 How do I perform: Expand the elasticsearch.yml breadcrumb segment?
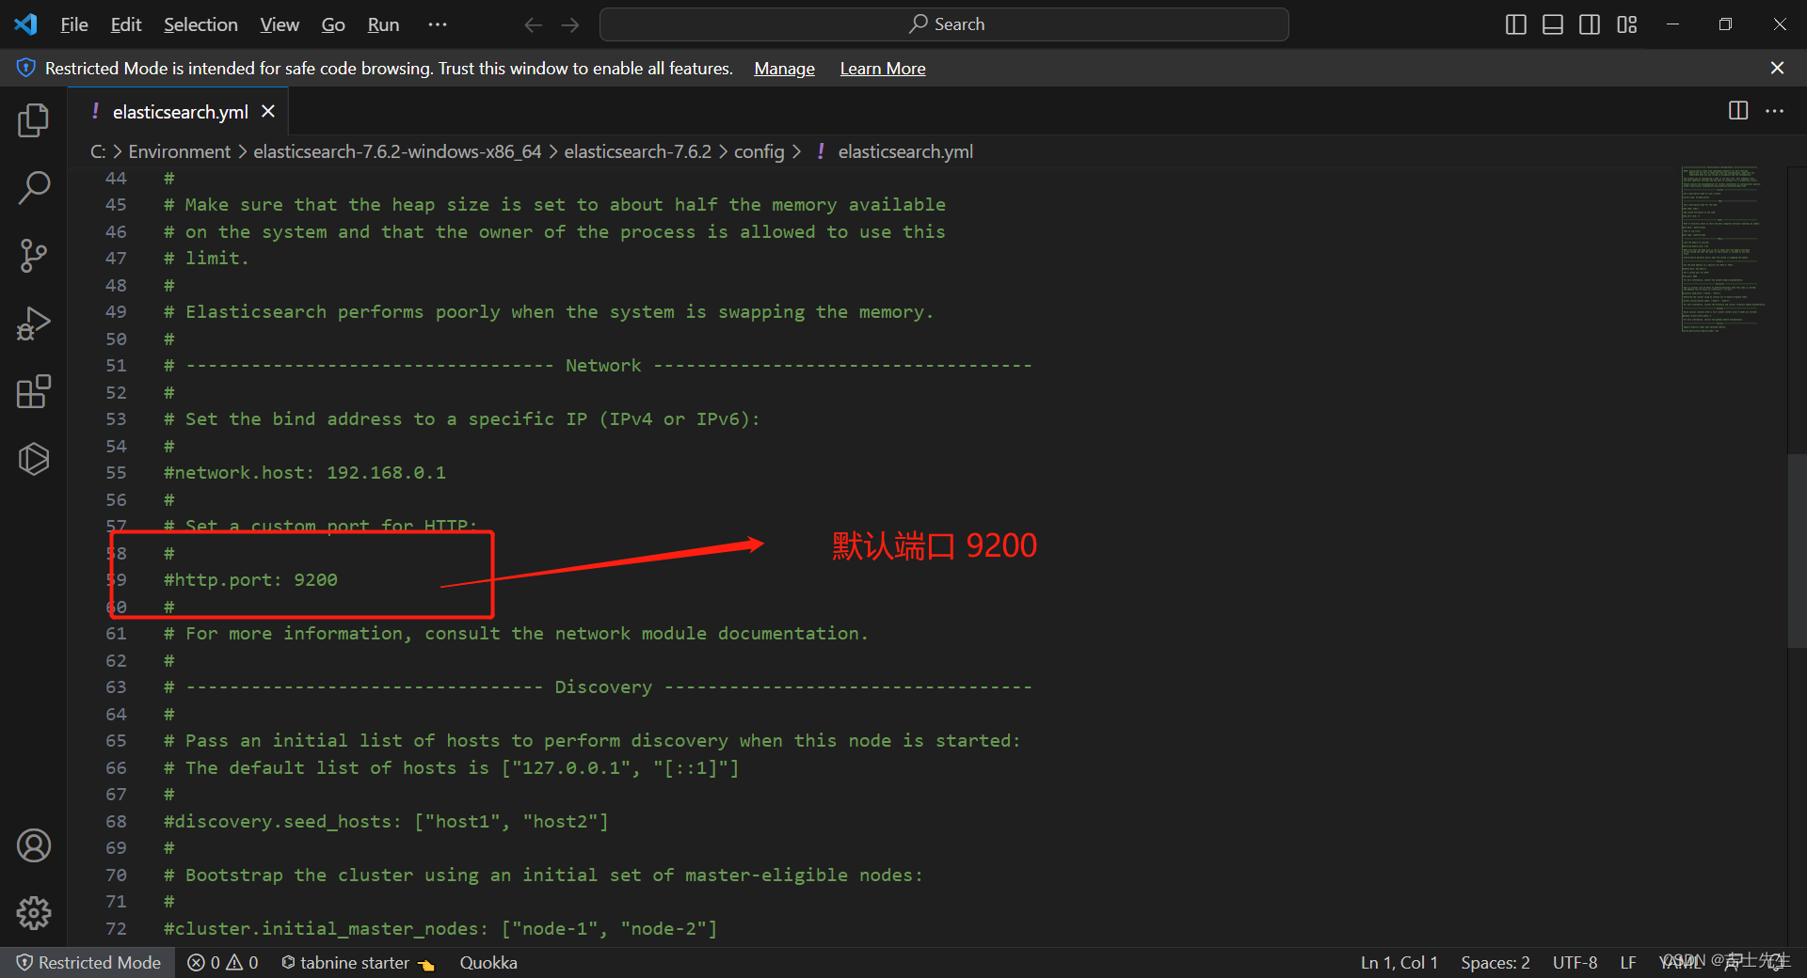(905, 151)
